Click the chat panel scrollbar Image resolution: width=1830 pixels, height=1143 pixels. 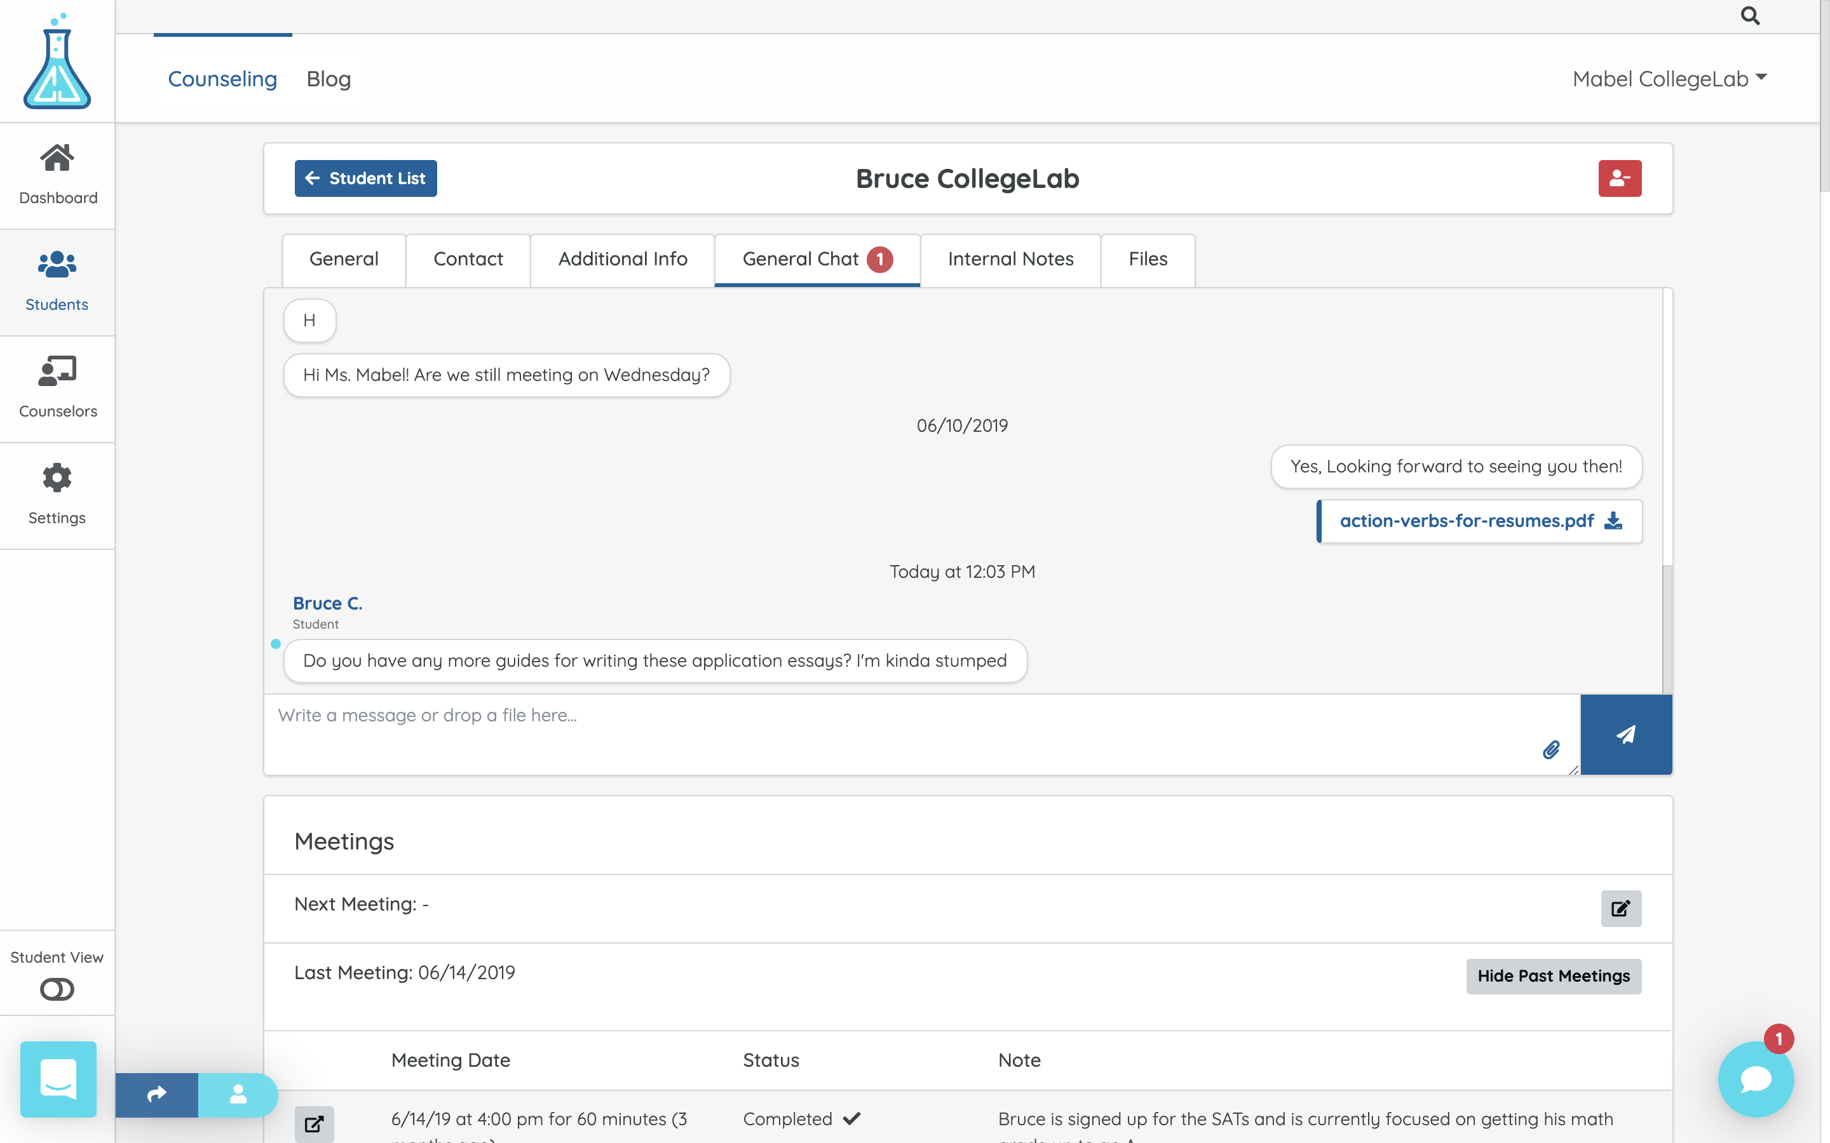click(1667, 628)
